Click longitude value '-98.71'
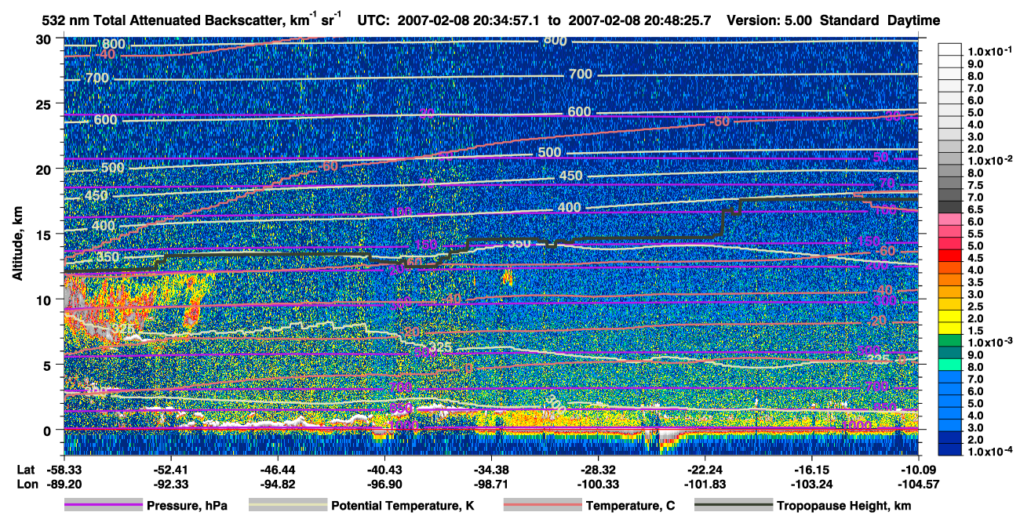Viewport: 1020px width, 523px height. tap(491, 484)
